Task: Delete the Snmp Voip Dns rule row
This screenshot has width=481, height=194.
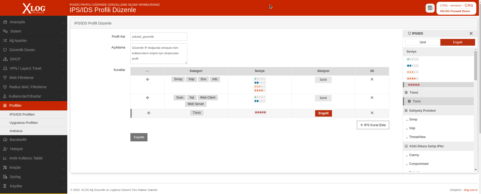Action: pyautogui.click(x=372, y=79)
